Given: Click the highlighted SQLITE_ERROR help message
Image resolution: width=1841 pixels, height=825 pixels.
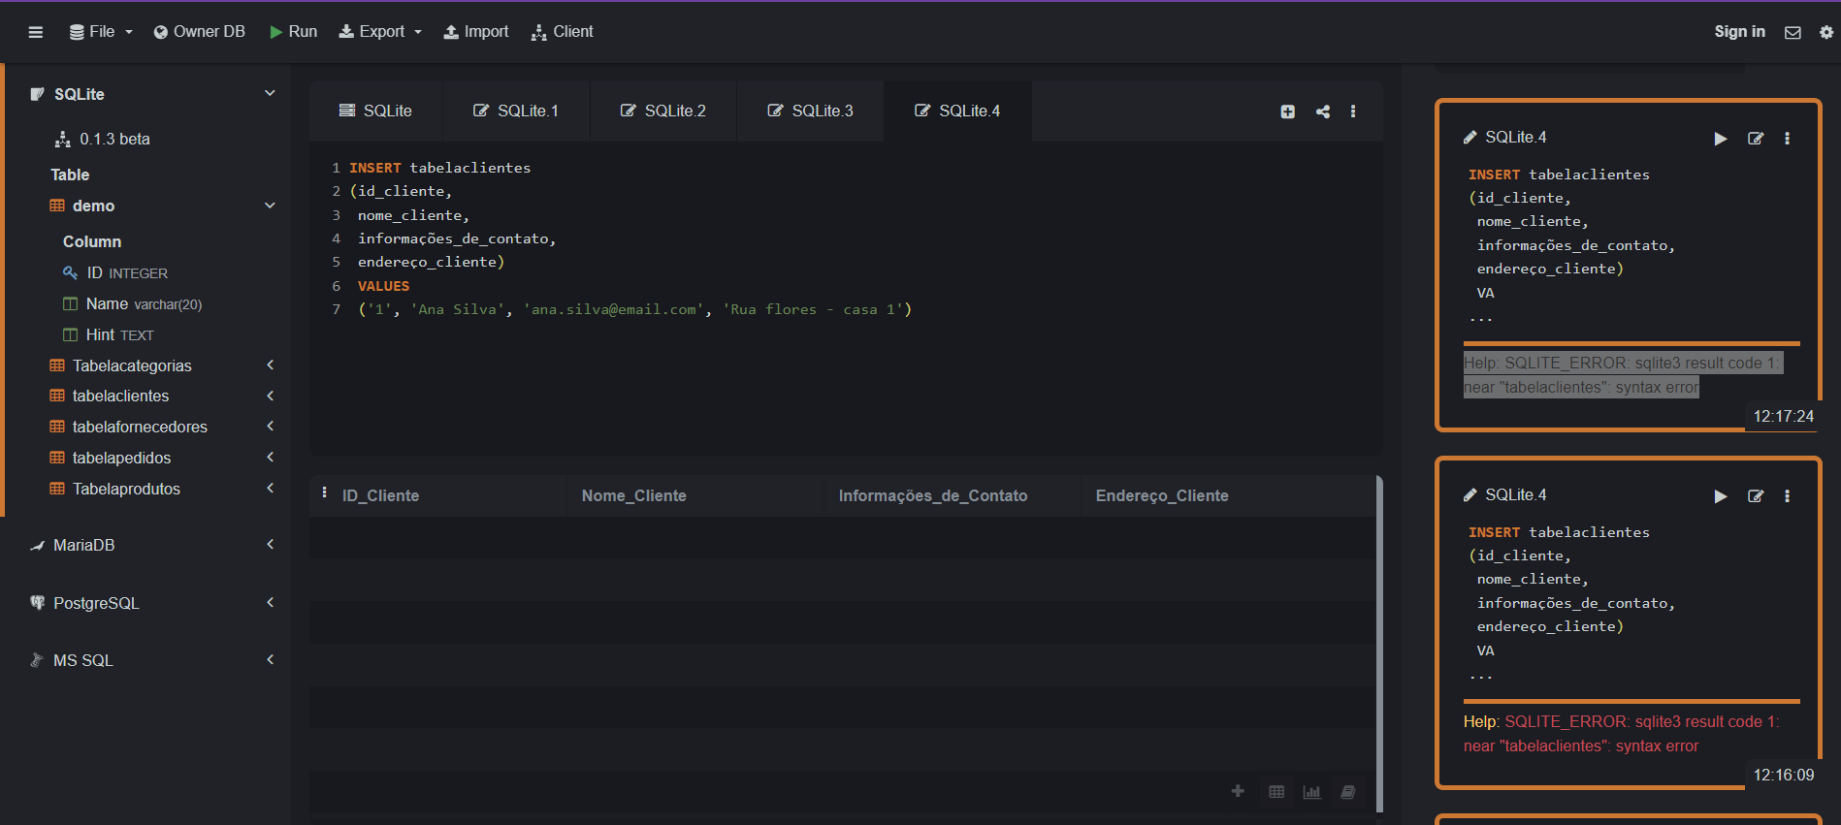Looking at the screenshot, I should [1622, 375].
